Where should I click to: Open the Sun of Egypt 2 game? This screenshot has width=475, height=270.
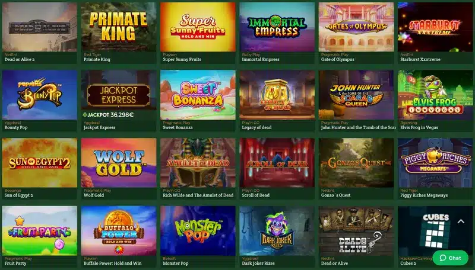39,163
